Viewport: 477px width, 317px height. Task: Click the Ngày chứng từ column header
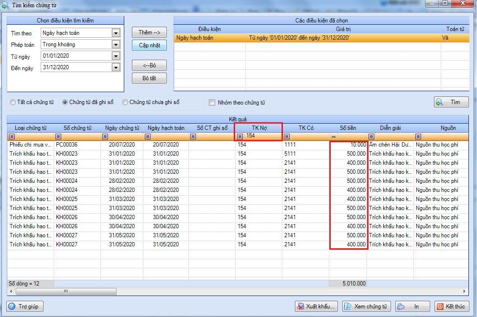tap(122, 128)
